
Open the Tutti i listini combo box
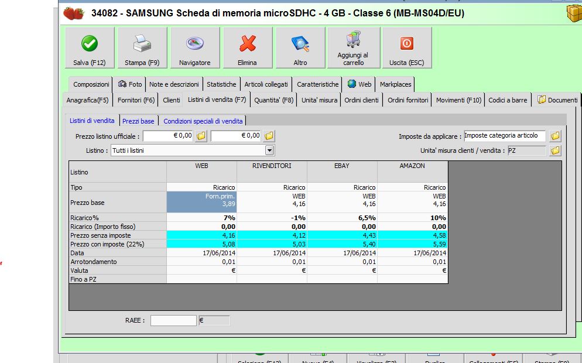point(192,150)
